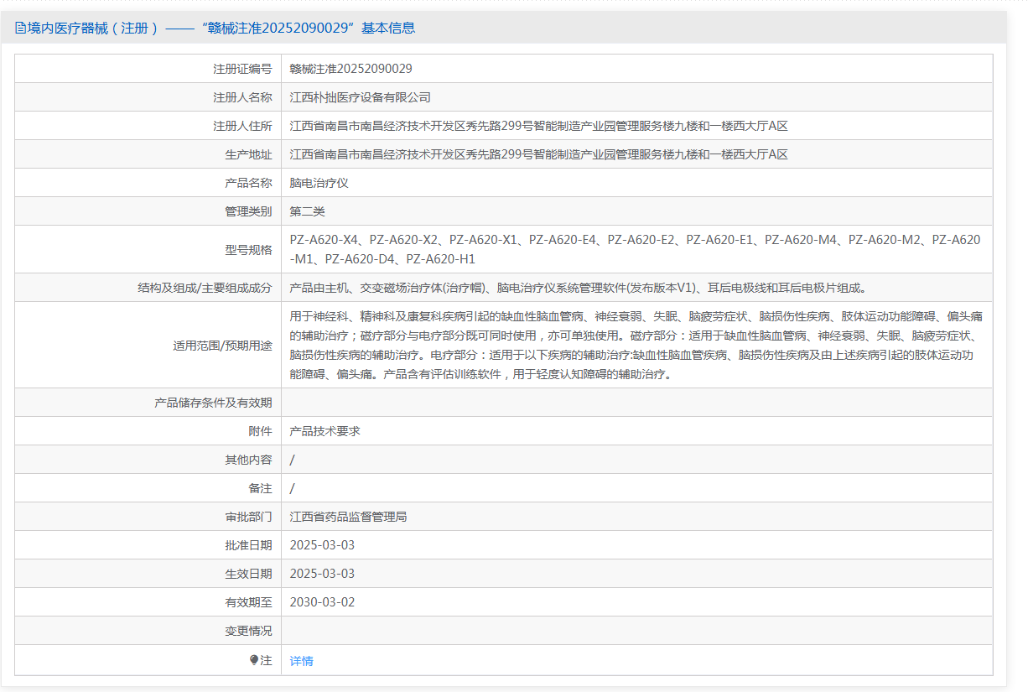Image resolution: width=1028 pixels, height=692 pixels.
Task: Click the 产品储存条件及有效期 label
Action: pos(213,403)
